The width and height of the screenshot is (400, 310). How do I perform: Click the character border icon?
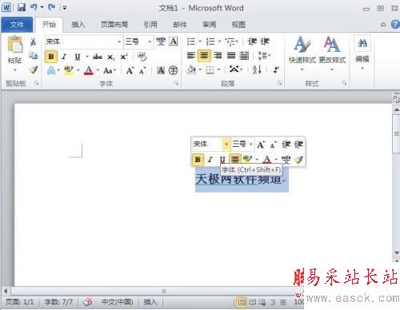click(x=174, y=42)
